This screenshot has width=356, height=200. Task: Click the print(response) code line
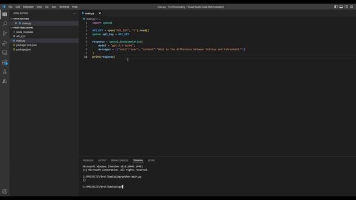pyautogui.click(x=104, y=57)
